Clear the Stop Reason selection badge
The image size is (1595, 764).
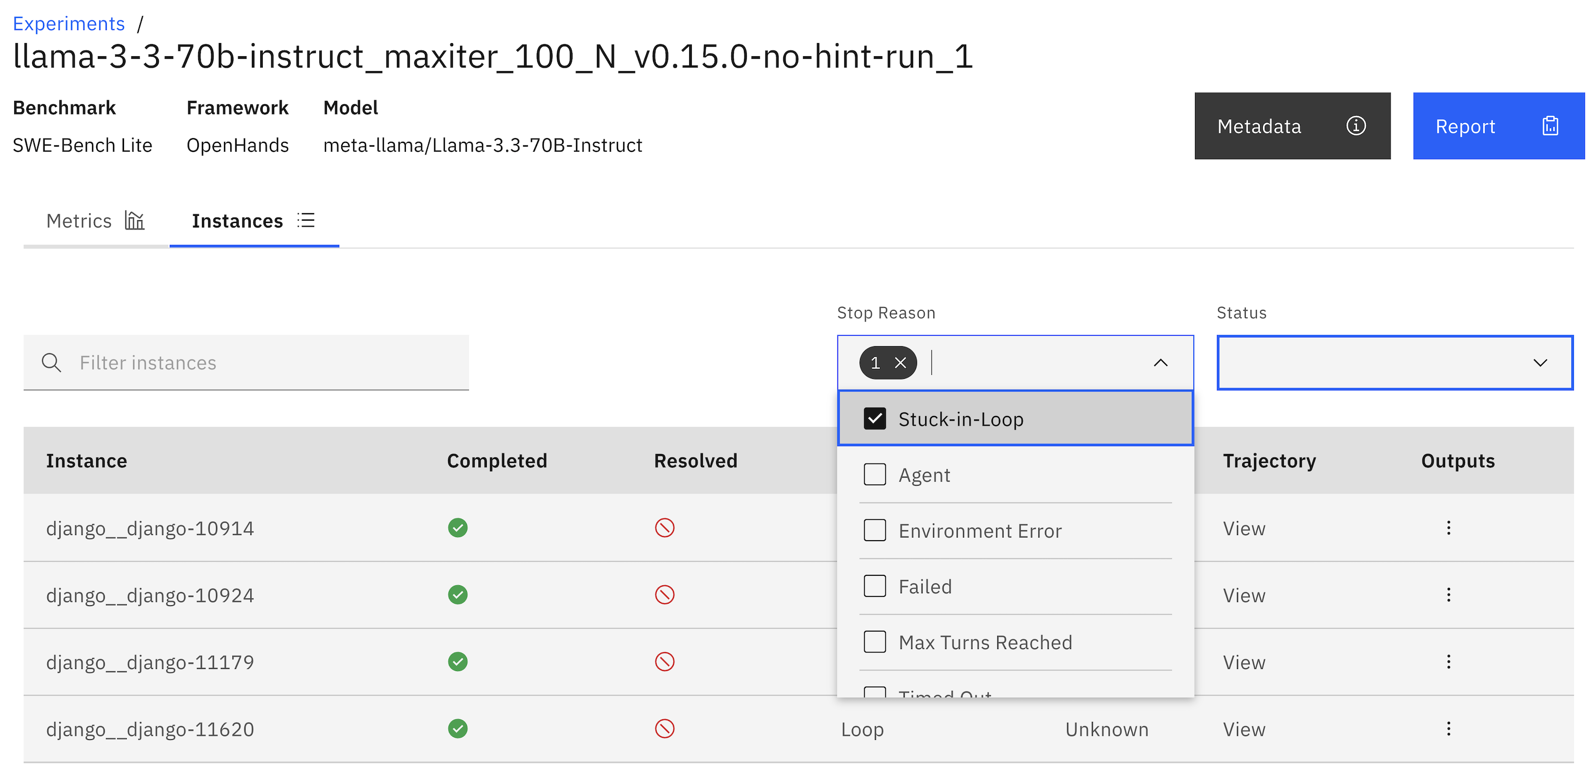[901, 363]
